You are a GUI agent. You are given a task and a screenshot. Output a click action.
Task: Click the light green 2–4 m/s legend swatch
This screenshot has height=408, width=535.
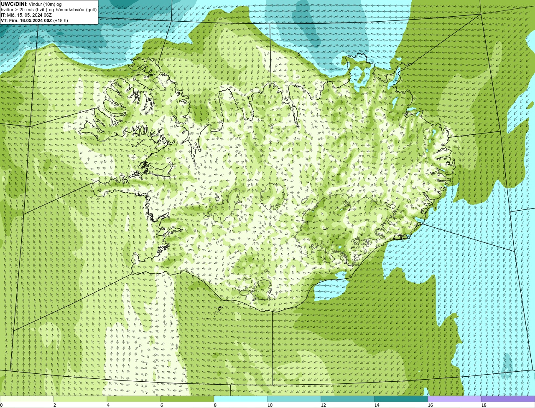(80, 399)
